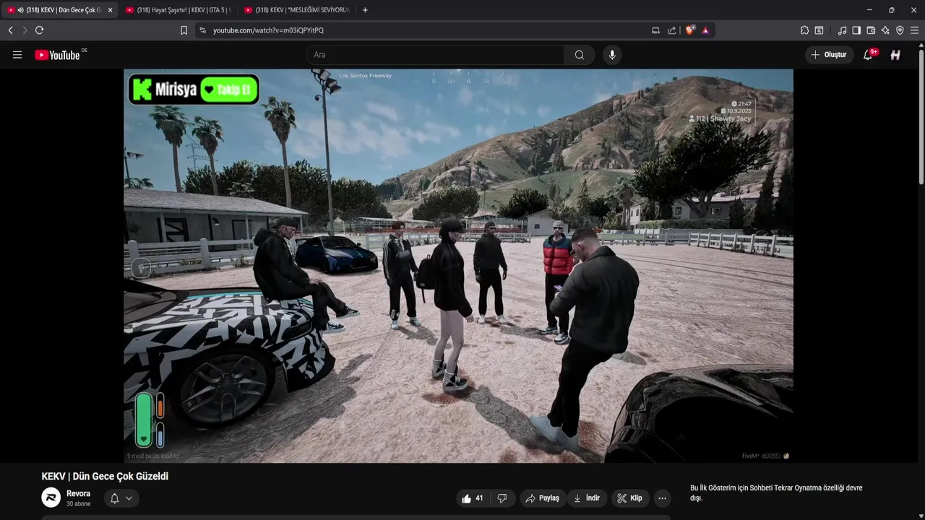Click the URL in the address bar
The width and height of the screenshot is (925, 520).
(268, 30)
